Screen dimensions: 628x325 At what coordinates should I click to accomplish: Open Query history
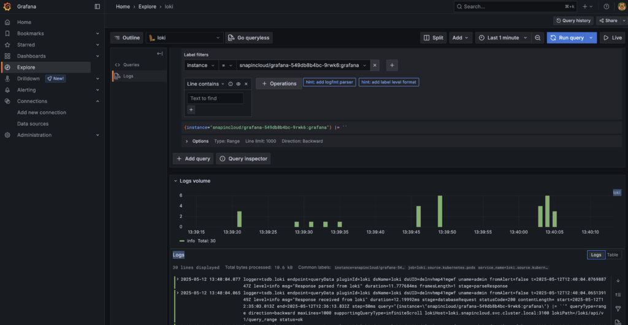[x=573, y=20]
